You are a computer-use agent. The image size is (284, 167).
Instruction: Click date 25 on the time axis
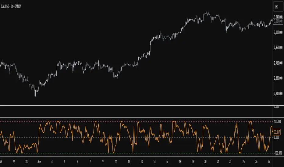[243, 162]
